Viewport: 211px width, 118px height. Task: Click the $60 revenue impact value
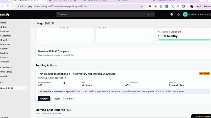tap(40, 85)
